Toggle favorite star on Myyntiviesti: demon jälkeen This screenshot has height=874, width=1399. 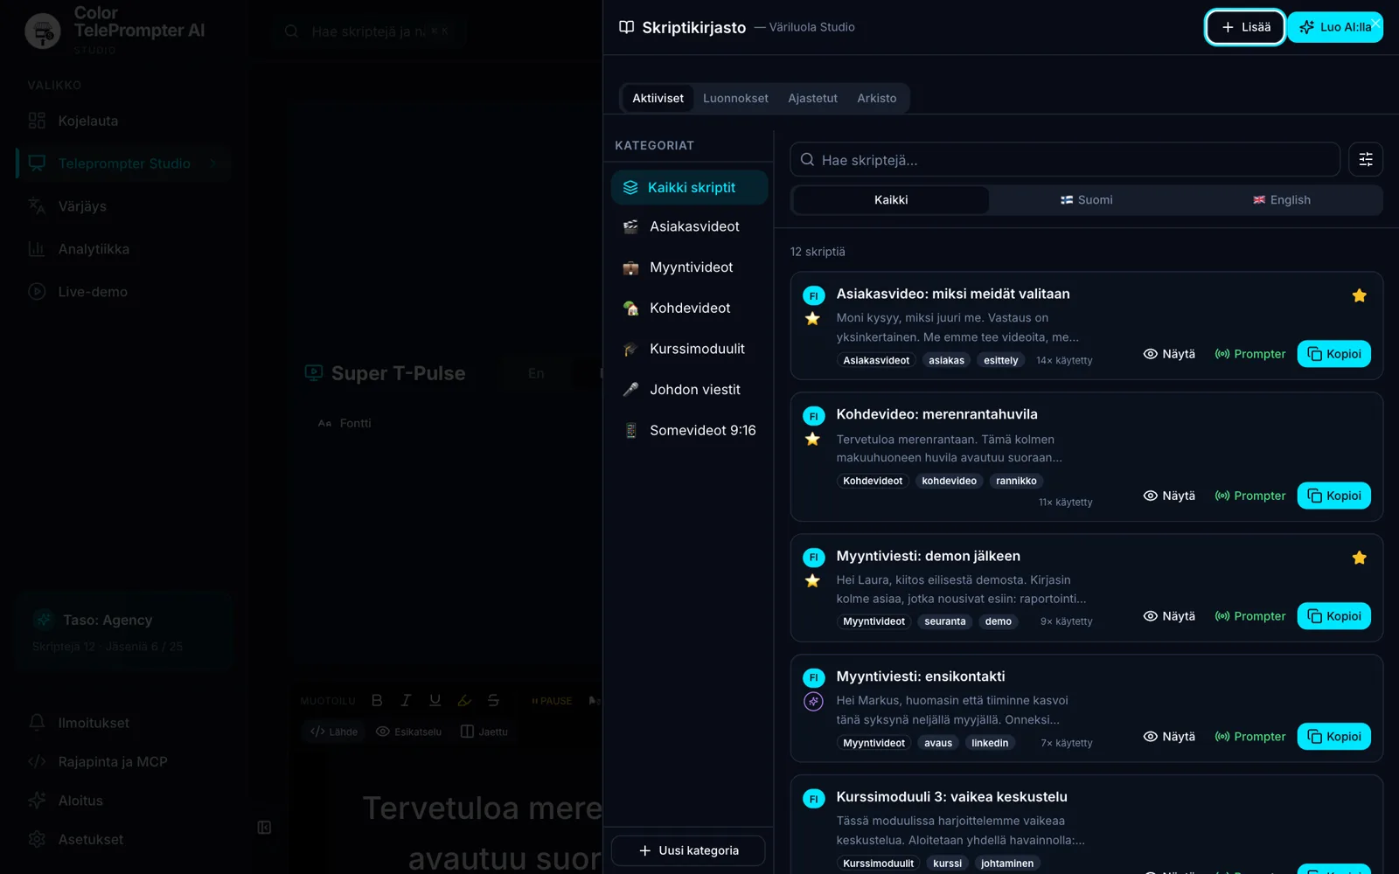pos(1359,558)
